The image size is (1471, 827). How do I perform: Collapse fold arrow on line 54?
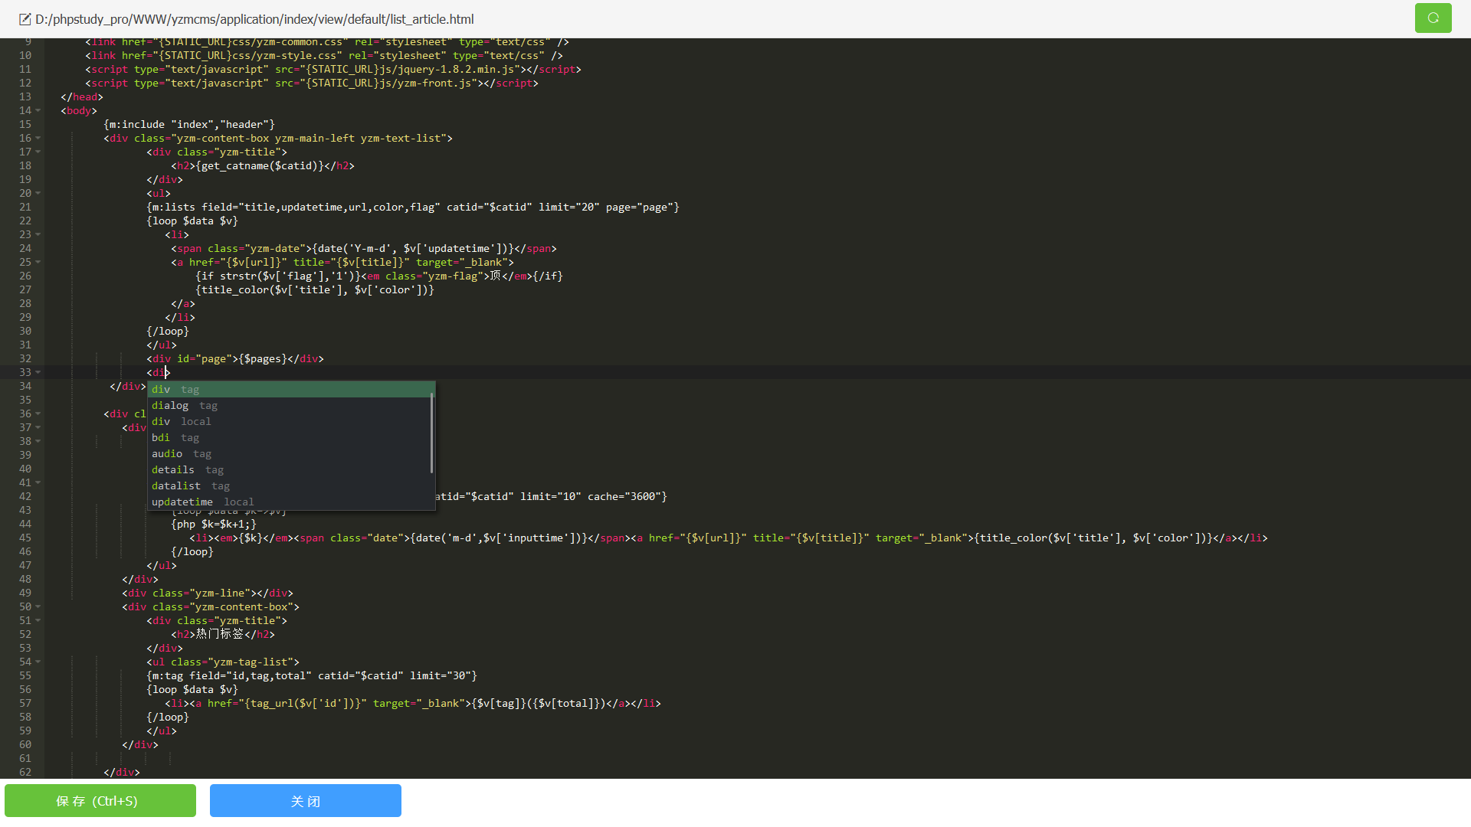[38, 662]
